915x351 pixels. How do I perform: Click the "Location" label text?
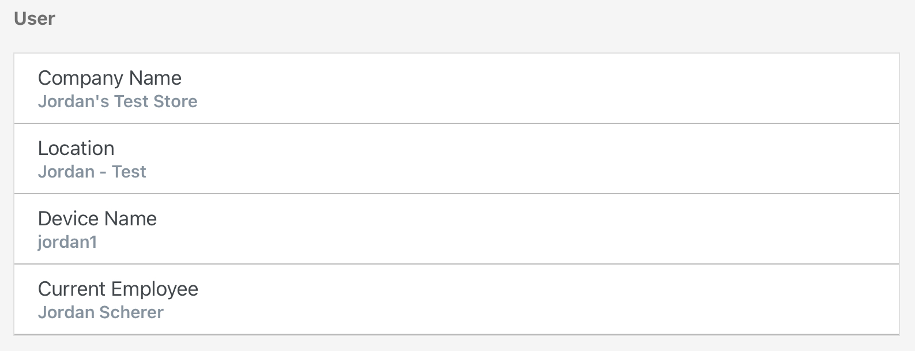point(76,148)
